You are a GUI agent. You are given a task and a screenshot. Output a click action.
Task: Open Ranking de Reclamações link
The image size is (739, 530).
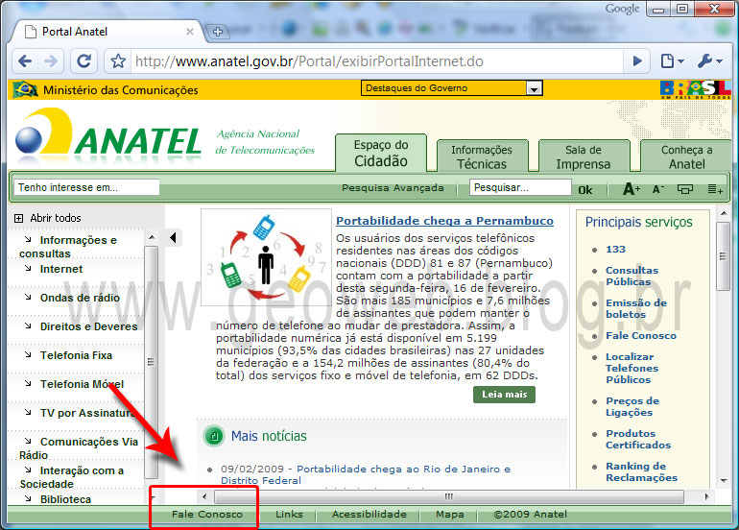pyautogui.click(x=641, y=471)
